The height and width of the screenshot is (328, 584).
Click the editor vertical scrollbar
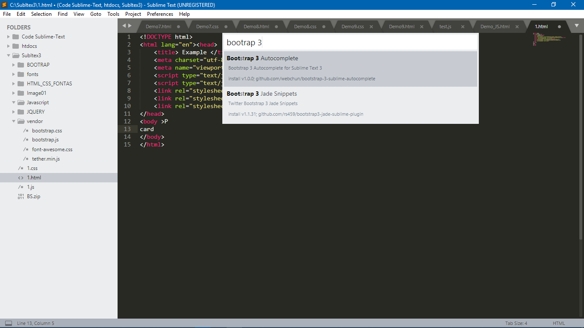point(581,137)
